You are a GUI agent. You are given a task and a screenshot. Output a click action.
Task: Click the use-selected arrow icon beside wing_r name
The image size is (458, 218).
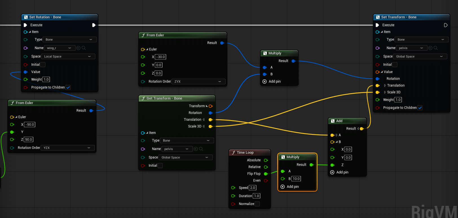click(x=78, y=48)
